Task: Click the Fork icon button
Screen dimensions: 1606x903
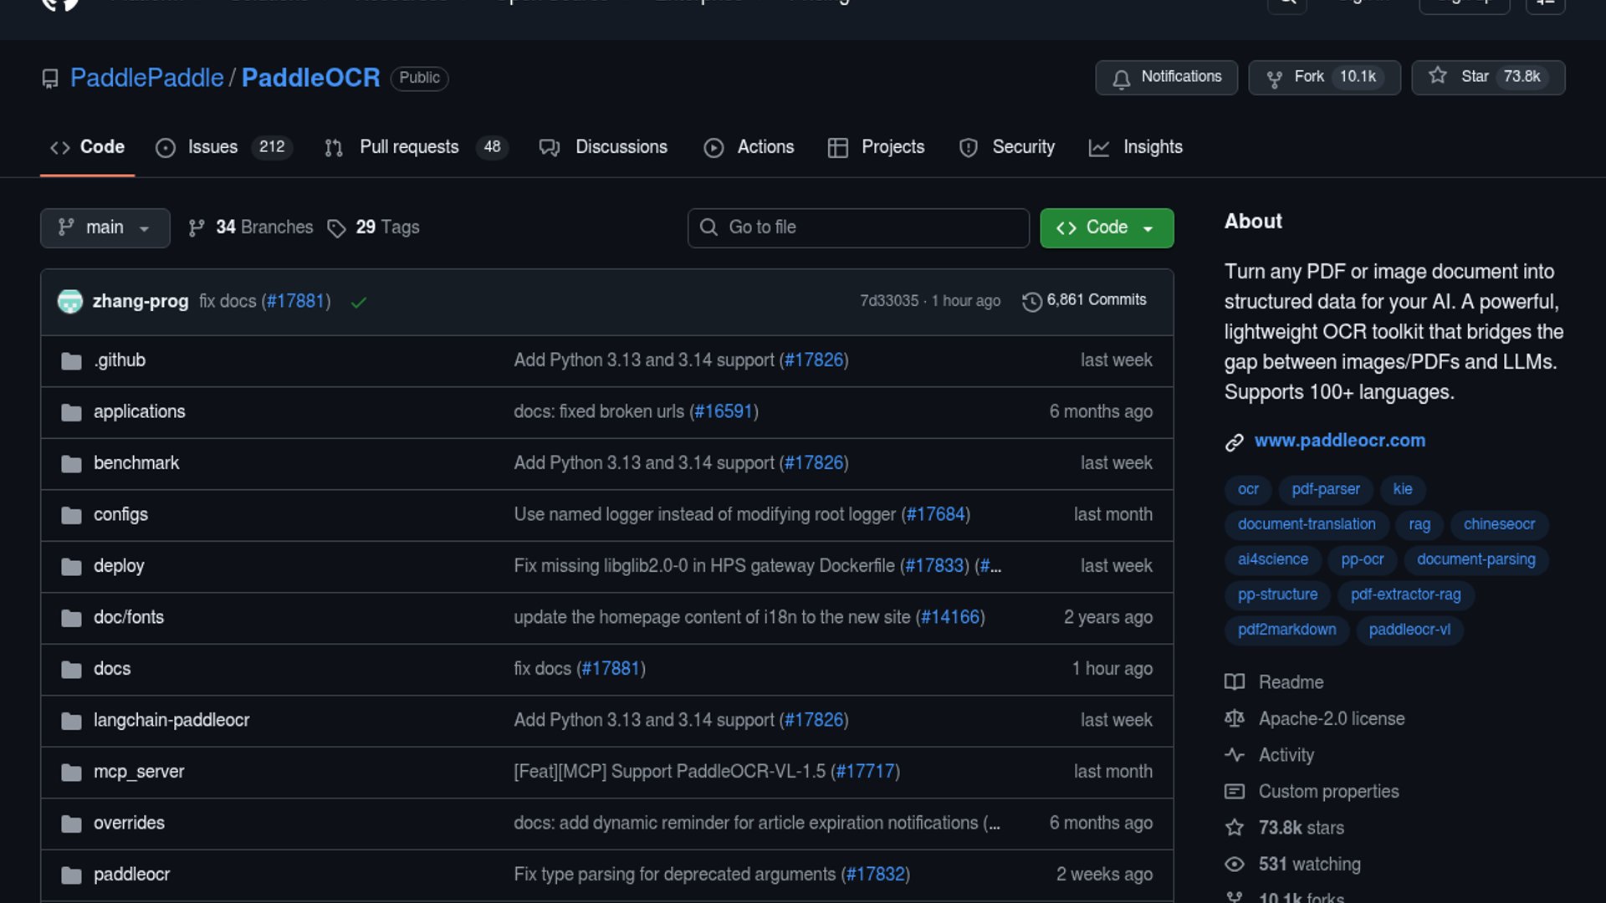Action: click(x=1274, y=79)
